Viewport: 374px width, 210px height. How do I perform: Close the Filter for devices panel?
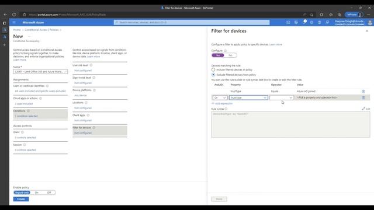[x=367, y=31]
